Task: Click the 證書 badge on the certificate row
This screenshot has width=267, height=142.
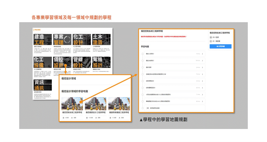Action: (x=147, y=108)
